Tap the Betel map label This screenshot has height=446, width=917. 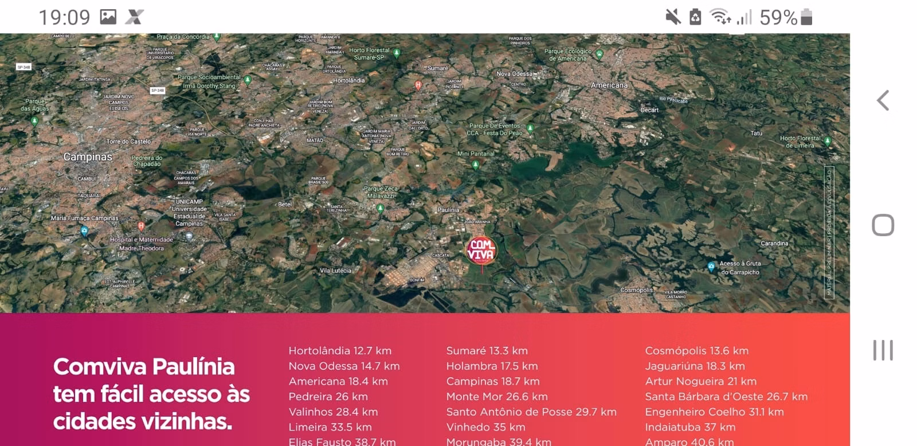(284, 204)
